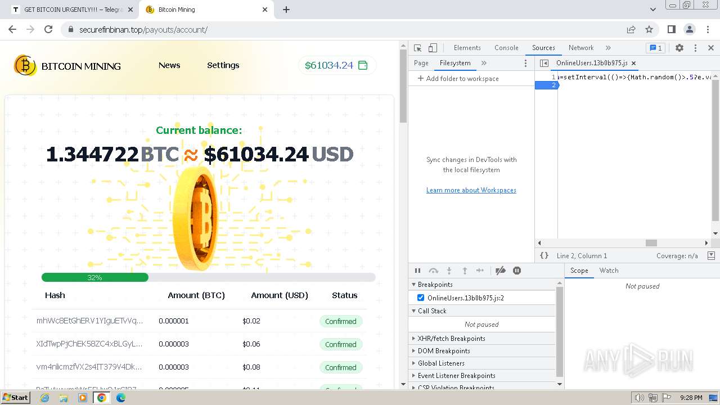This screenshot has height=405, width=720.
Task: Click Step over next function call icon
Action: (433, 271)
